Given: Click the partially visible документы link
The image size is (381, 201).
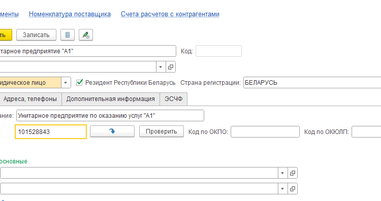Looking at the screenshot, I should 9,14.
